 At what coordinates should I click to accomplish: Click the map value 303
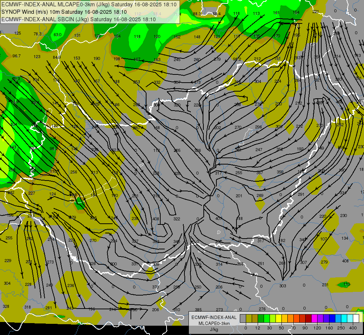tap(283, 286)
